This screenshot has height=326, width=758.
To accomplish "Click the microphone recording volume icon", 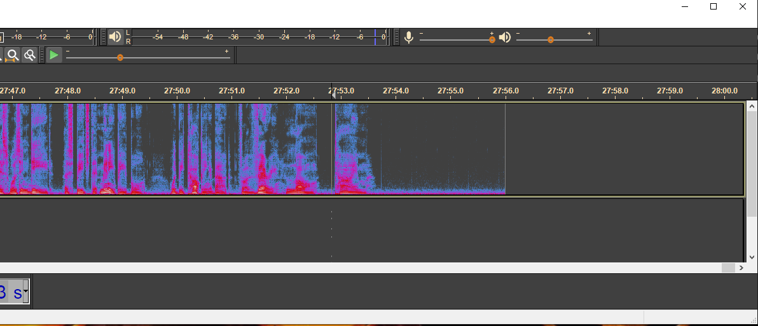I will (409, 37).
